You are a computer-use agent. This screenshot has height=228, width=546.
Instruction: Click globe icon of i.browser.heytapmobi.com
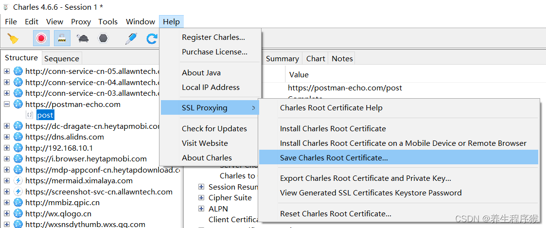tap(18, 159)
